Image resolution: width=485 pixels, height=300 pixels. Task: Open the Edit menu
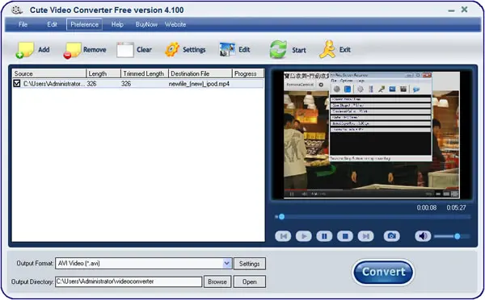(x=52, y=24)
